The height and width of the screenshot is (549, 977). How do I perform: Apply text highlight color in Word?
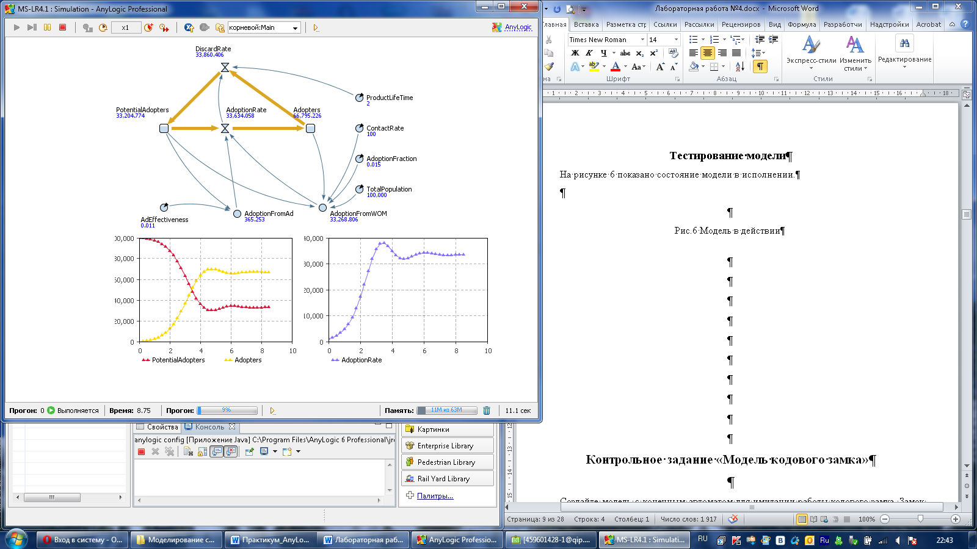click(594, 66)
